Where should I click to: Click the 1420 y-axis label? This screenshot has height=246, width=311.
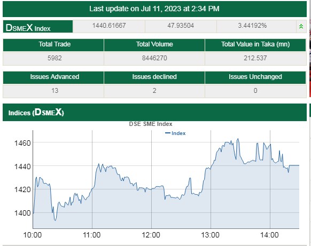[22, 189]
